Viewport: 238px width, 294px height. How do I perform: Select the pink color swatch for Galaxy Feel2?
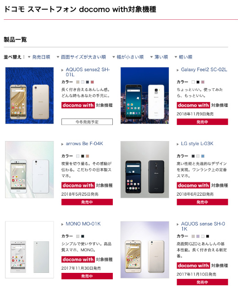pos(203,82)
